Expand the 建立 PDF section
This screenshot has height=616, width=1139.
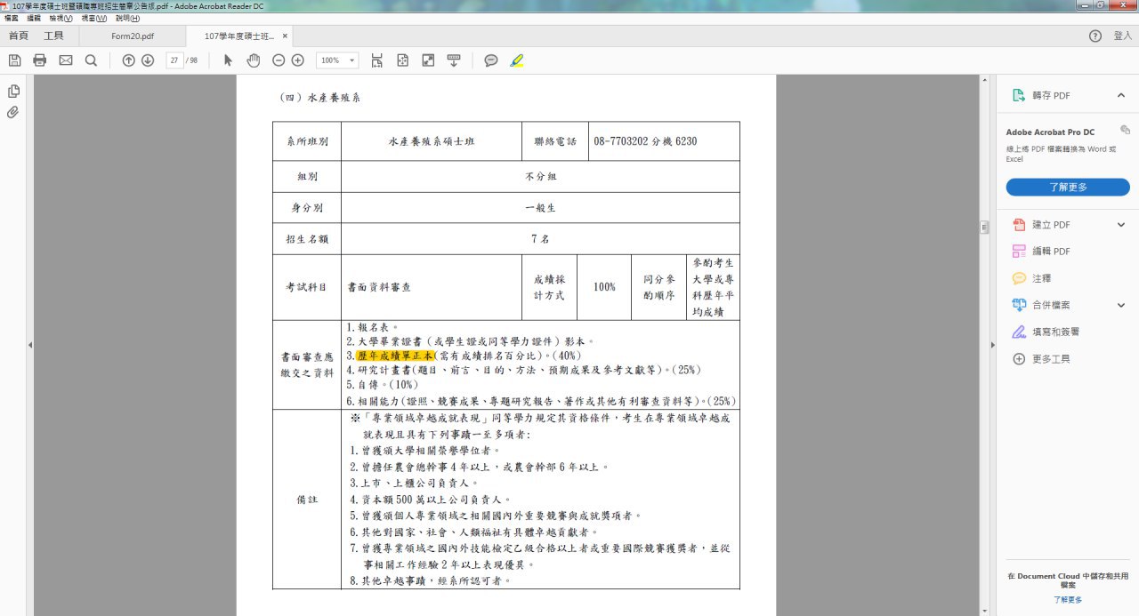tap(1120, 225)
